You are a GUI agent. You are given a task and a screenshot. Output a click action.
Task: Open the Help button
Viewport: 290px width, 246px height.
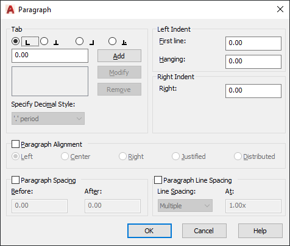(x=260, y=231)
